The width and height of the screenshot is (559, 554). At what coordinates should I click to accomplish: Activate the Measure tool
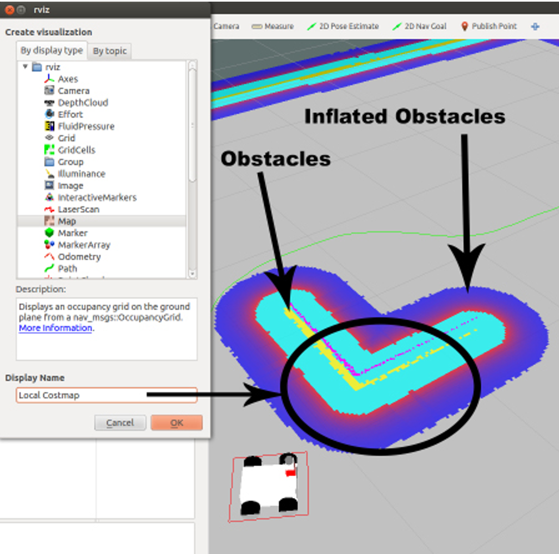click(273, 27)
